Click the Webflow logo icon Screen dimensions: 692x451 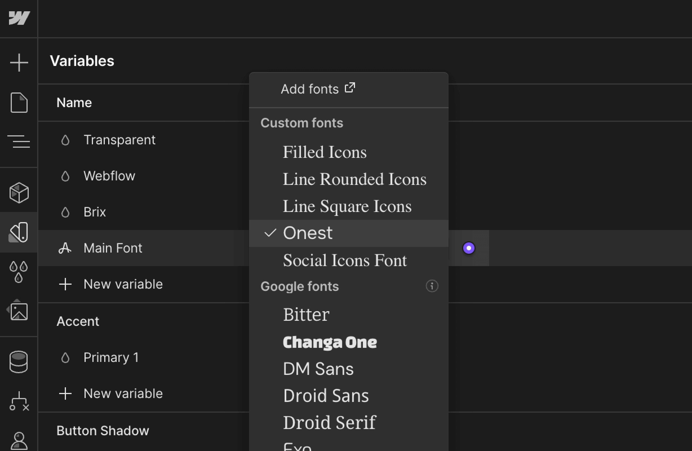[x=19, y=18]
